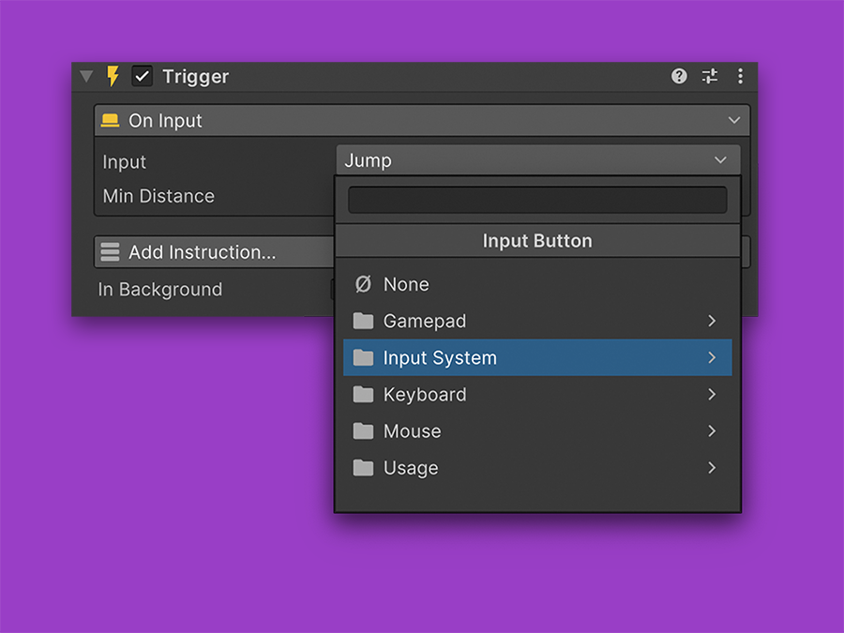Image resolution: width=844 pixels, height=633 pixels.
Task: Click the Keyboard row chevron arrow
Action: (x=712, y=395)
